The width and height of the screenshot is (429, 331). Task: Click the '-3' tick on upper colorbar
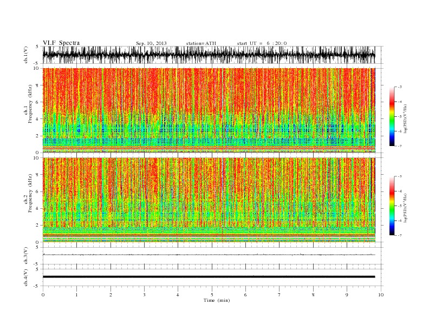400,87
